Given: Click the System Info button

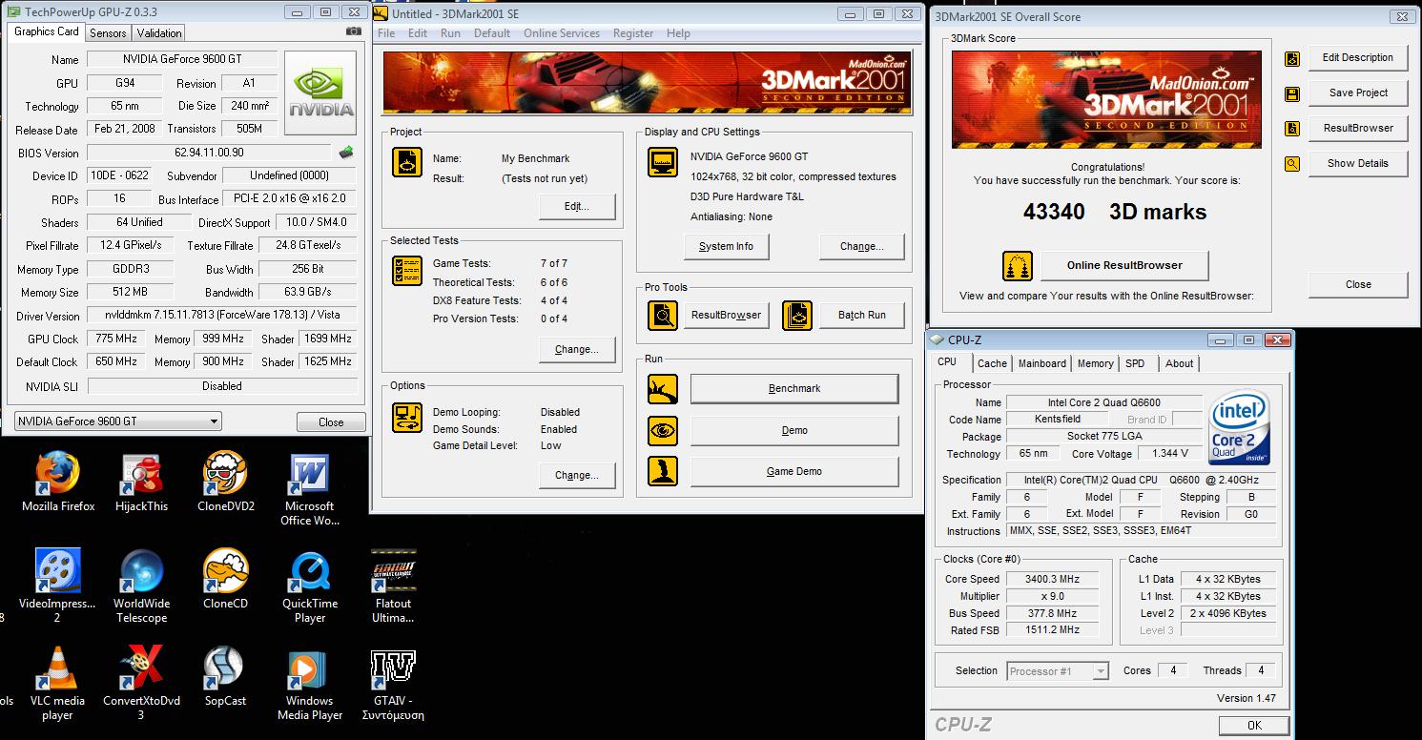Looking at the screenshot, I should point(726,246).
